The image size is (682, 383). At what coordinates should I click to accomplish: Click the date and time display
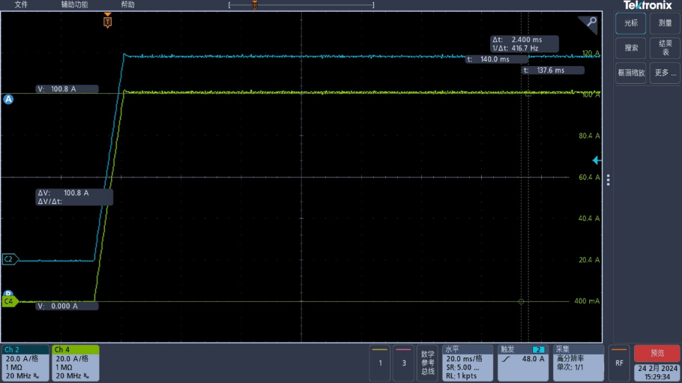pos(657,372)
